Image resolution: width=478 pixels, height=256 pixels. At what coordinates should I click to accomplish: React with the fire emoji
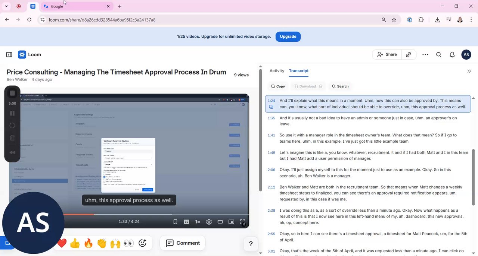(89, 243)
